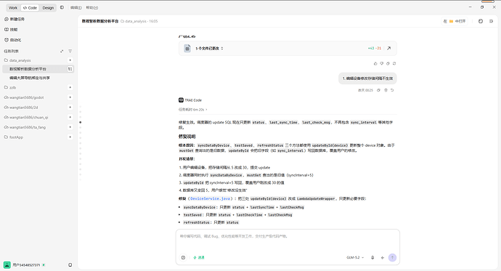This screenshot has width=501, height=271.
Task: Click the thumbs-up icon on the reply
Action: 375,63
